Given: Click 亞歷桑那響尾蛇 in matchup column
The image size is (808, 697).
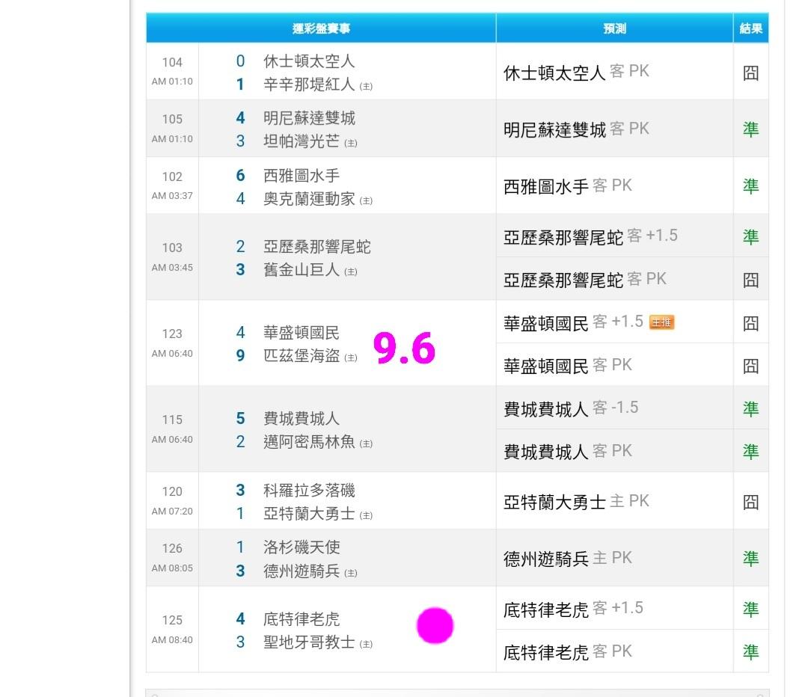Looking at the screenshot, I should 316,246.
